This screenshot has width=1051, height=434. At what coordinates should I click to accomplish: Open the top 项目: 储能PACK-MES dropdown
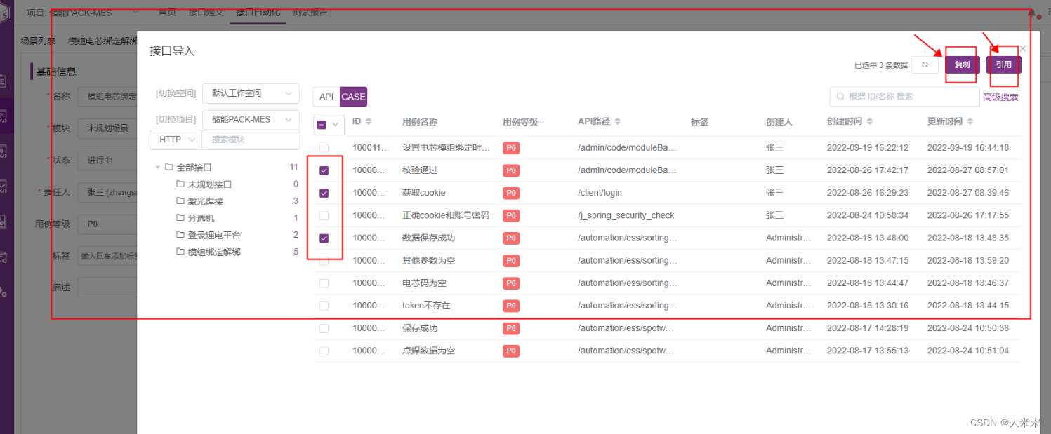pos(84,13)
